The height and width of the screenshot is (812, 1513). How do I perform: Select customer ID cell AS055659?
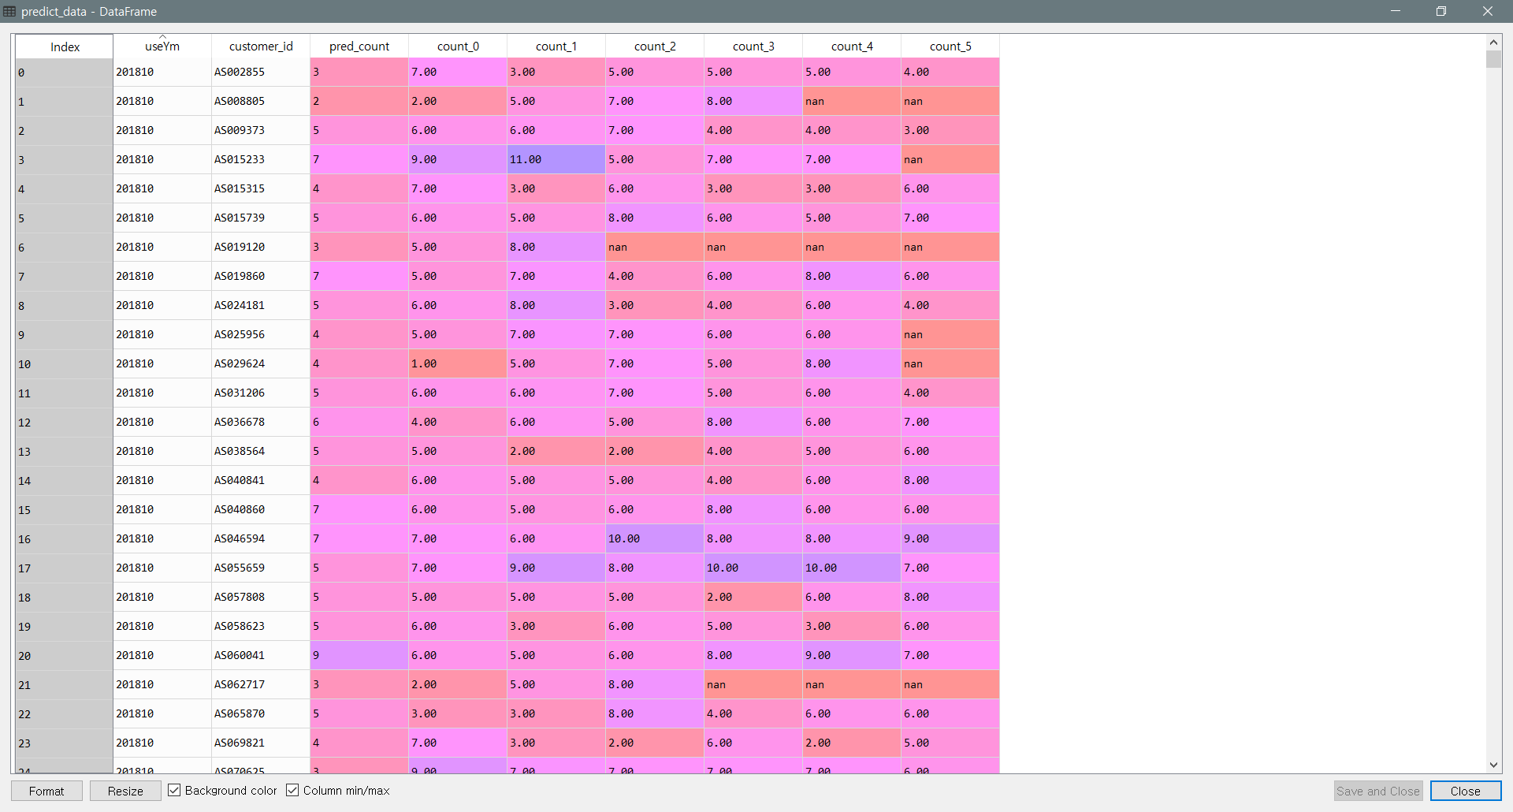coord(261,568)
